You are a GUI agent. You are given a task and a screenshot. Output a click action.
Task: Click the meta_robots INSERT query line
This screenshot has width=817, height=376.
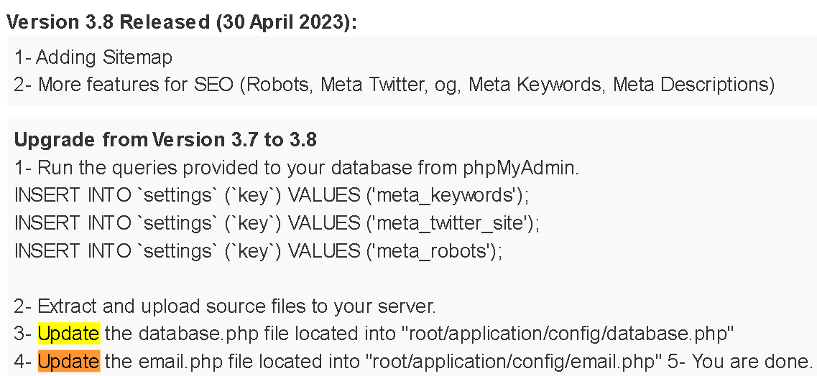258,251
